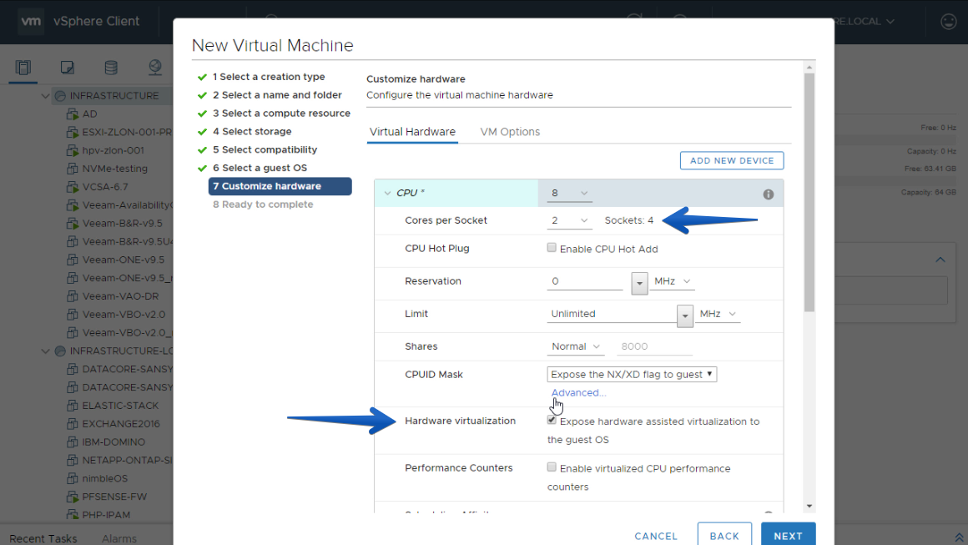This screenshot has height=545, width=968.
Task: Go to step 1 Select a creation type
Action: click(x=269, y=77)
